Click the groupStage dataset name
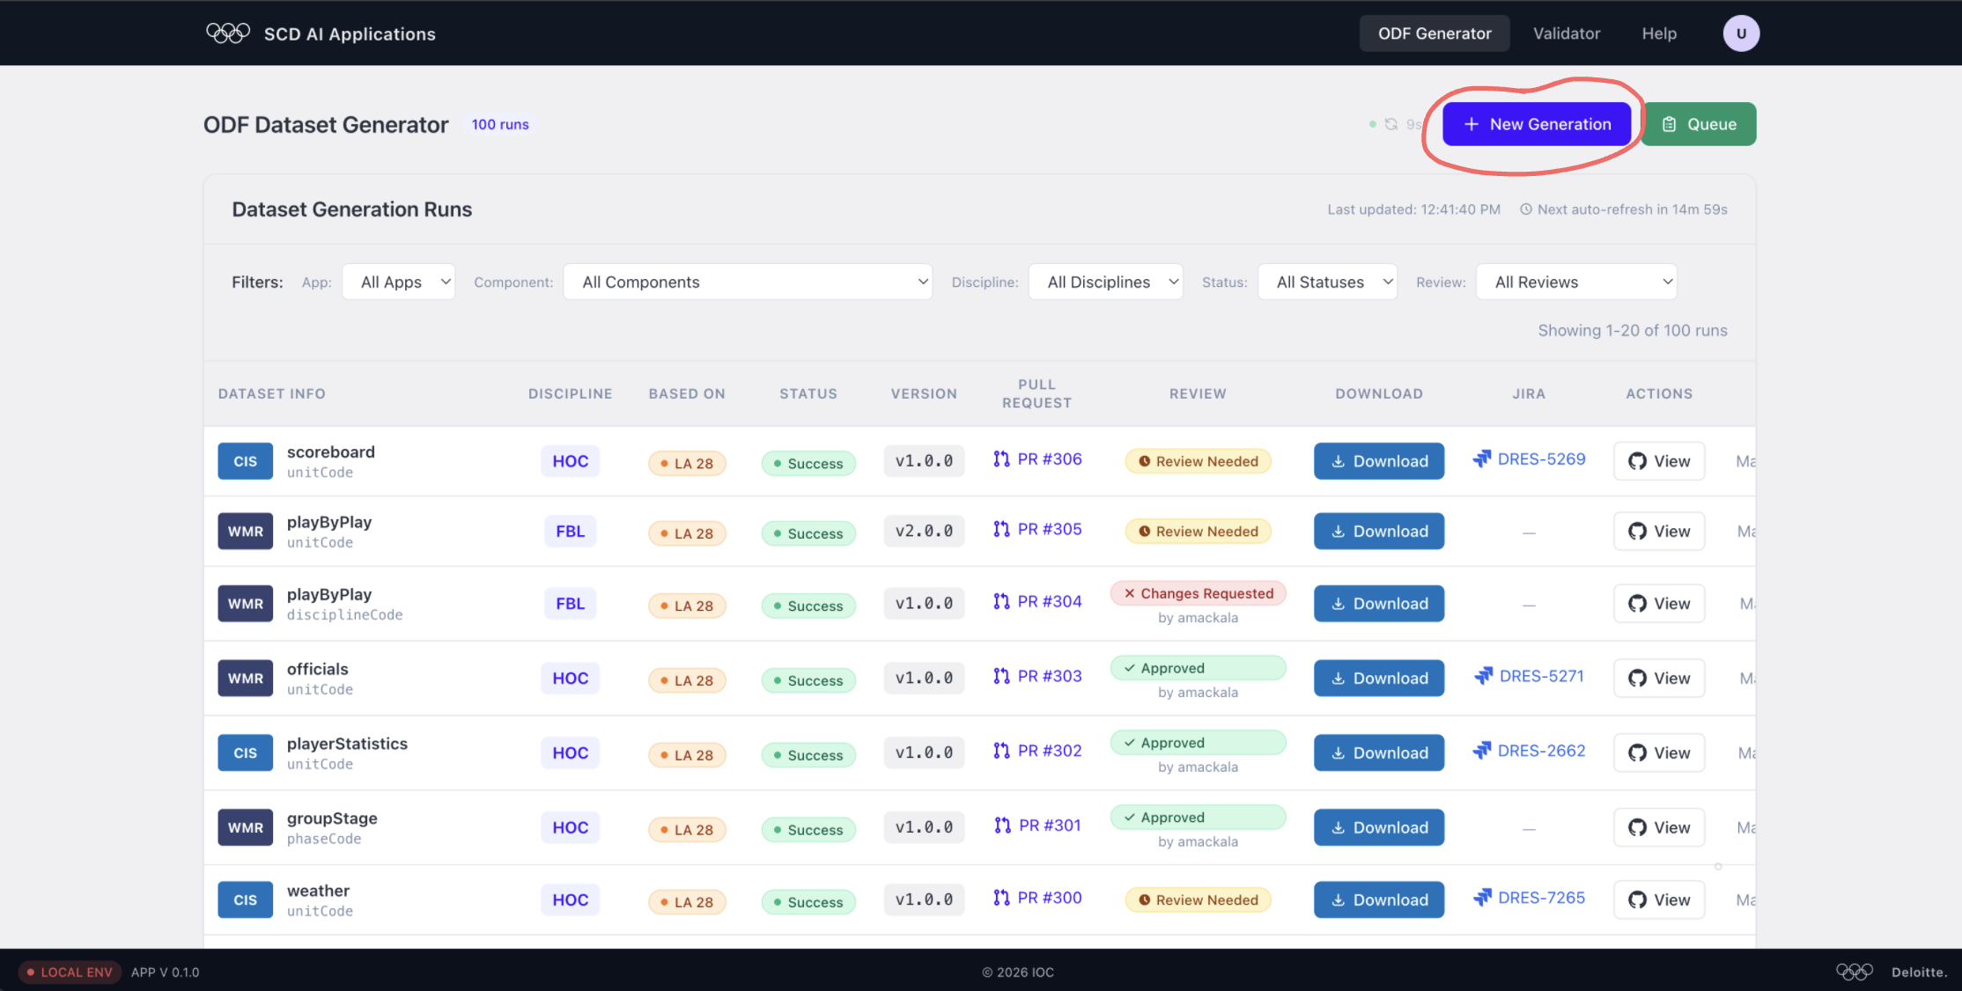Viewport: 1962px width, 991px height. coord(332,818)
